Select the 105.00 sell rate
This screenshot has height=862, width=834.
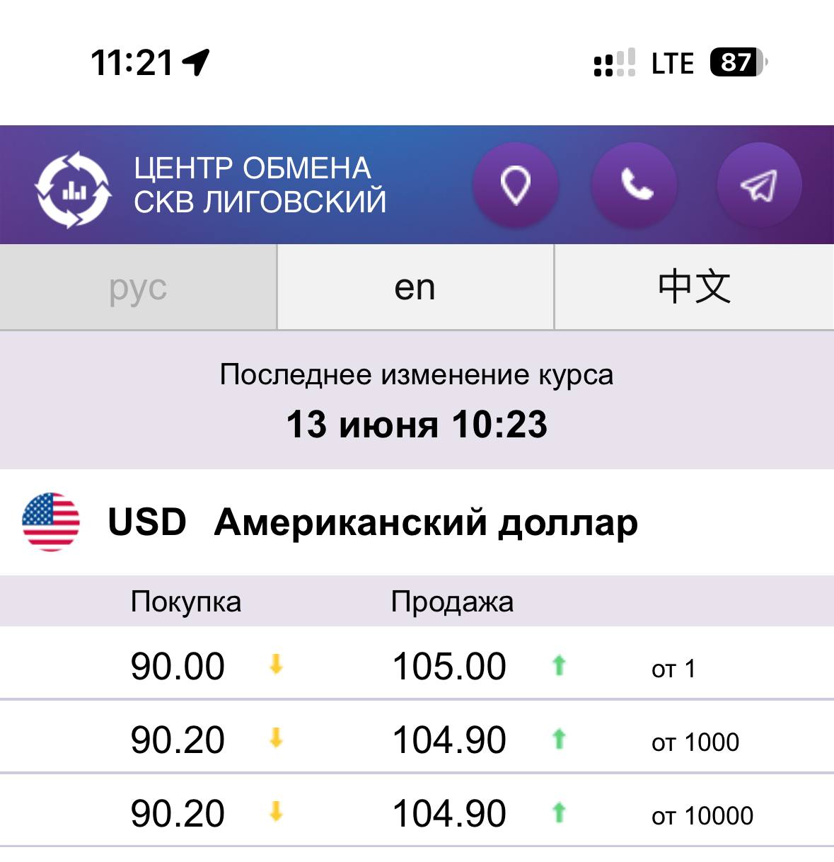coord(449,667)
